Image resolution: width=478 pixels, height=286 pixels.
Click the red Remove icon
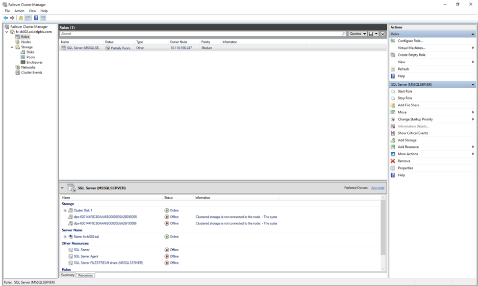coord(393,161)
